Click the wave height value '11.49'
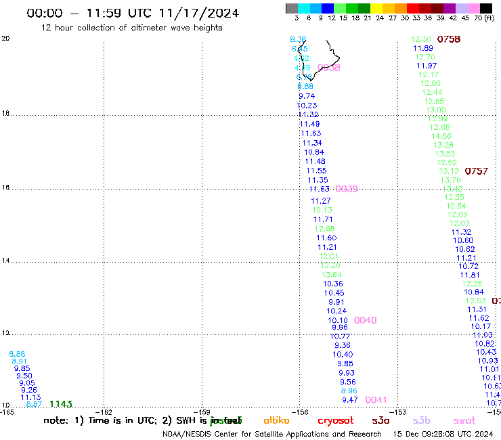Screen dimensions: 501x440 click(309, 124)
